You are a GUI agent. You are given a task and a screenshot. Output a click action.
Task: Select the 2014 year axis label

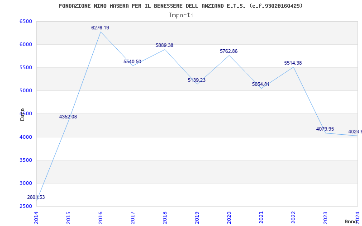(36, 218)
